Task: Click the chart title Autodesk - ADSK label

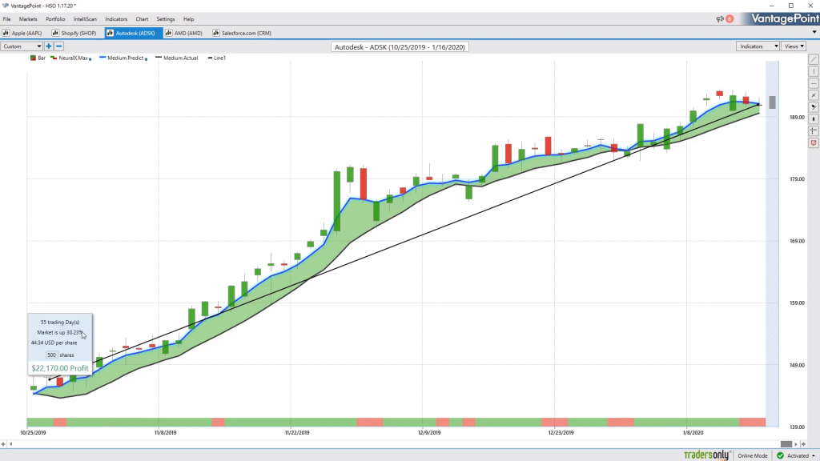Action: [x=400, y=47]
